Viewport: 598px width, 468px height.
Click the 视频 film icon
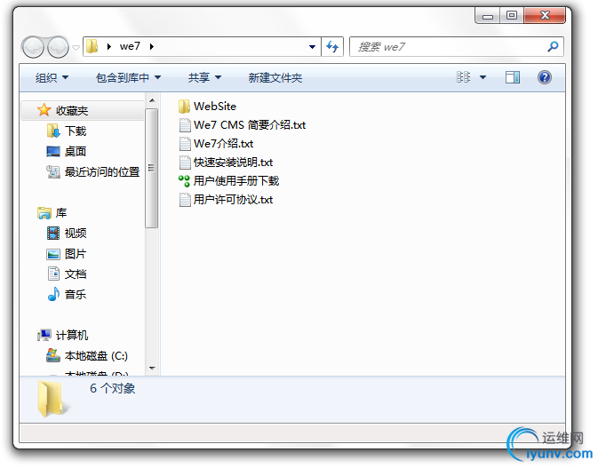point(53,233)
